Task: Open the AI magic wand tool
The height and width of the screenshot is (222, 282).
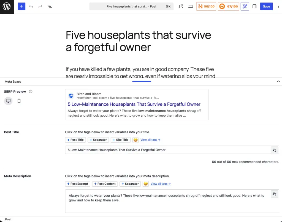Action: (245, 7)
